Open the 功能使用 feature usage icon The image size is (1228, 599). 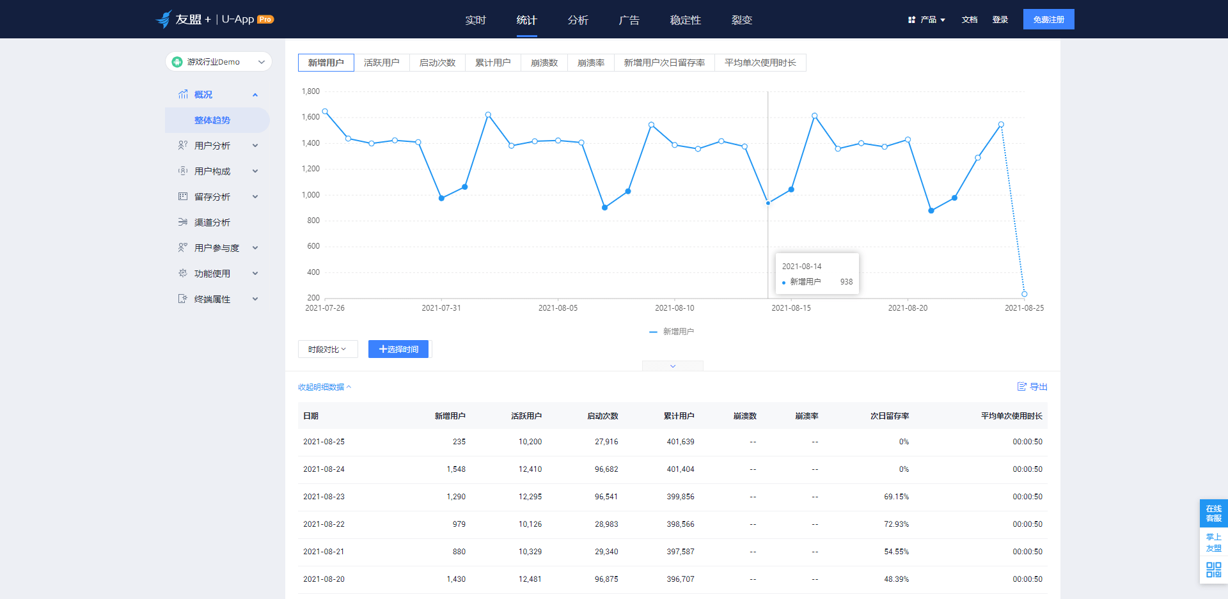point(183,273)
